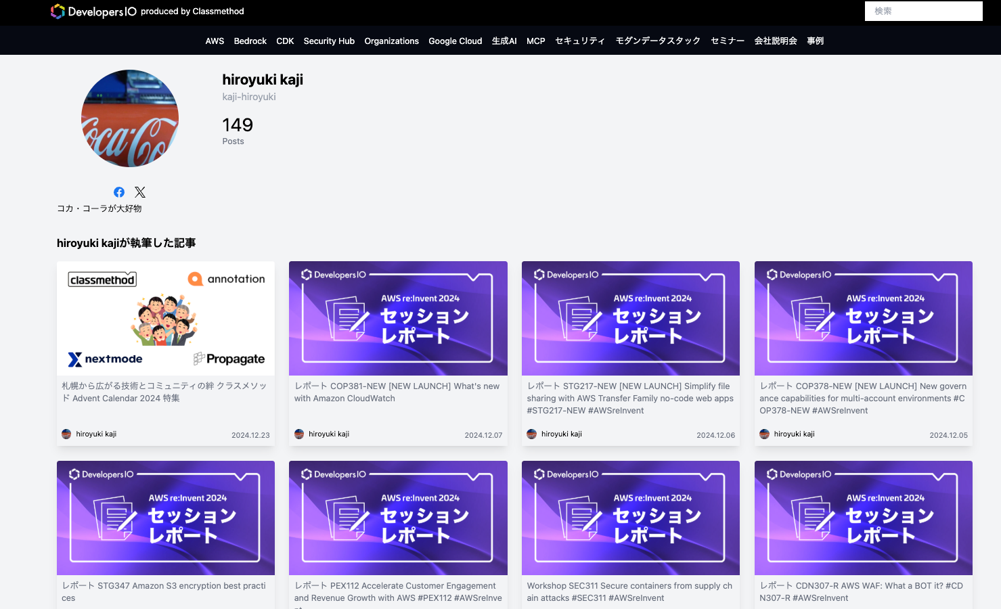This screenshot has width=1001, height=609.
Task: Open the セキュリティ navigation item
Action: [x=580, y=41]
